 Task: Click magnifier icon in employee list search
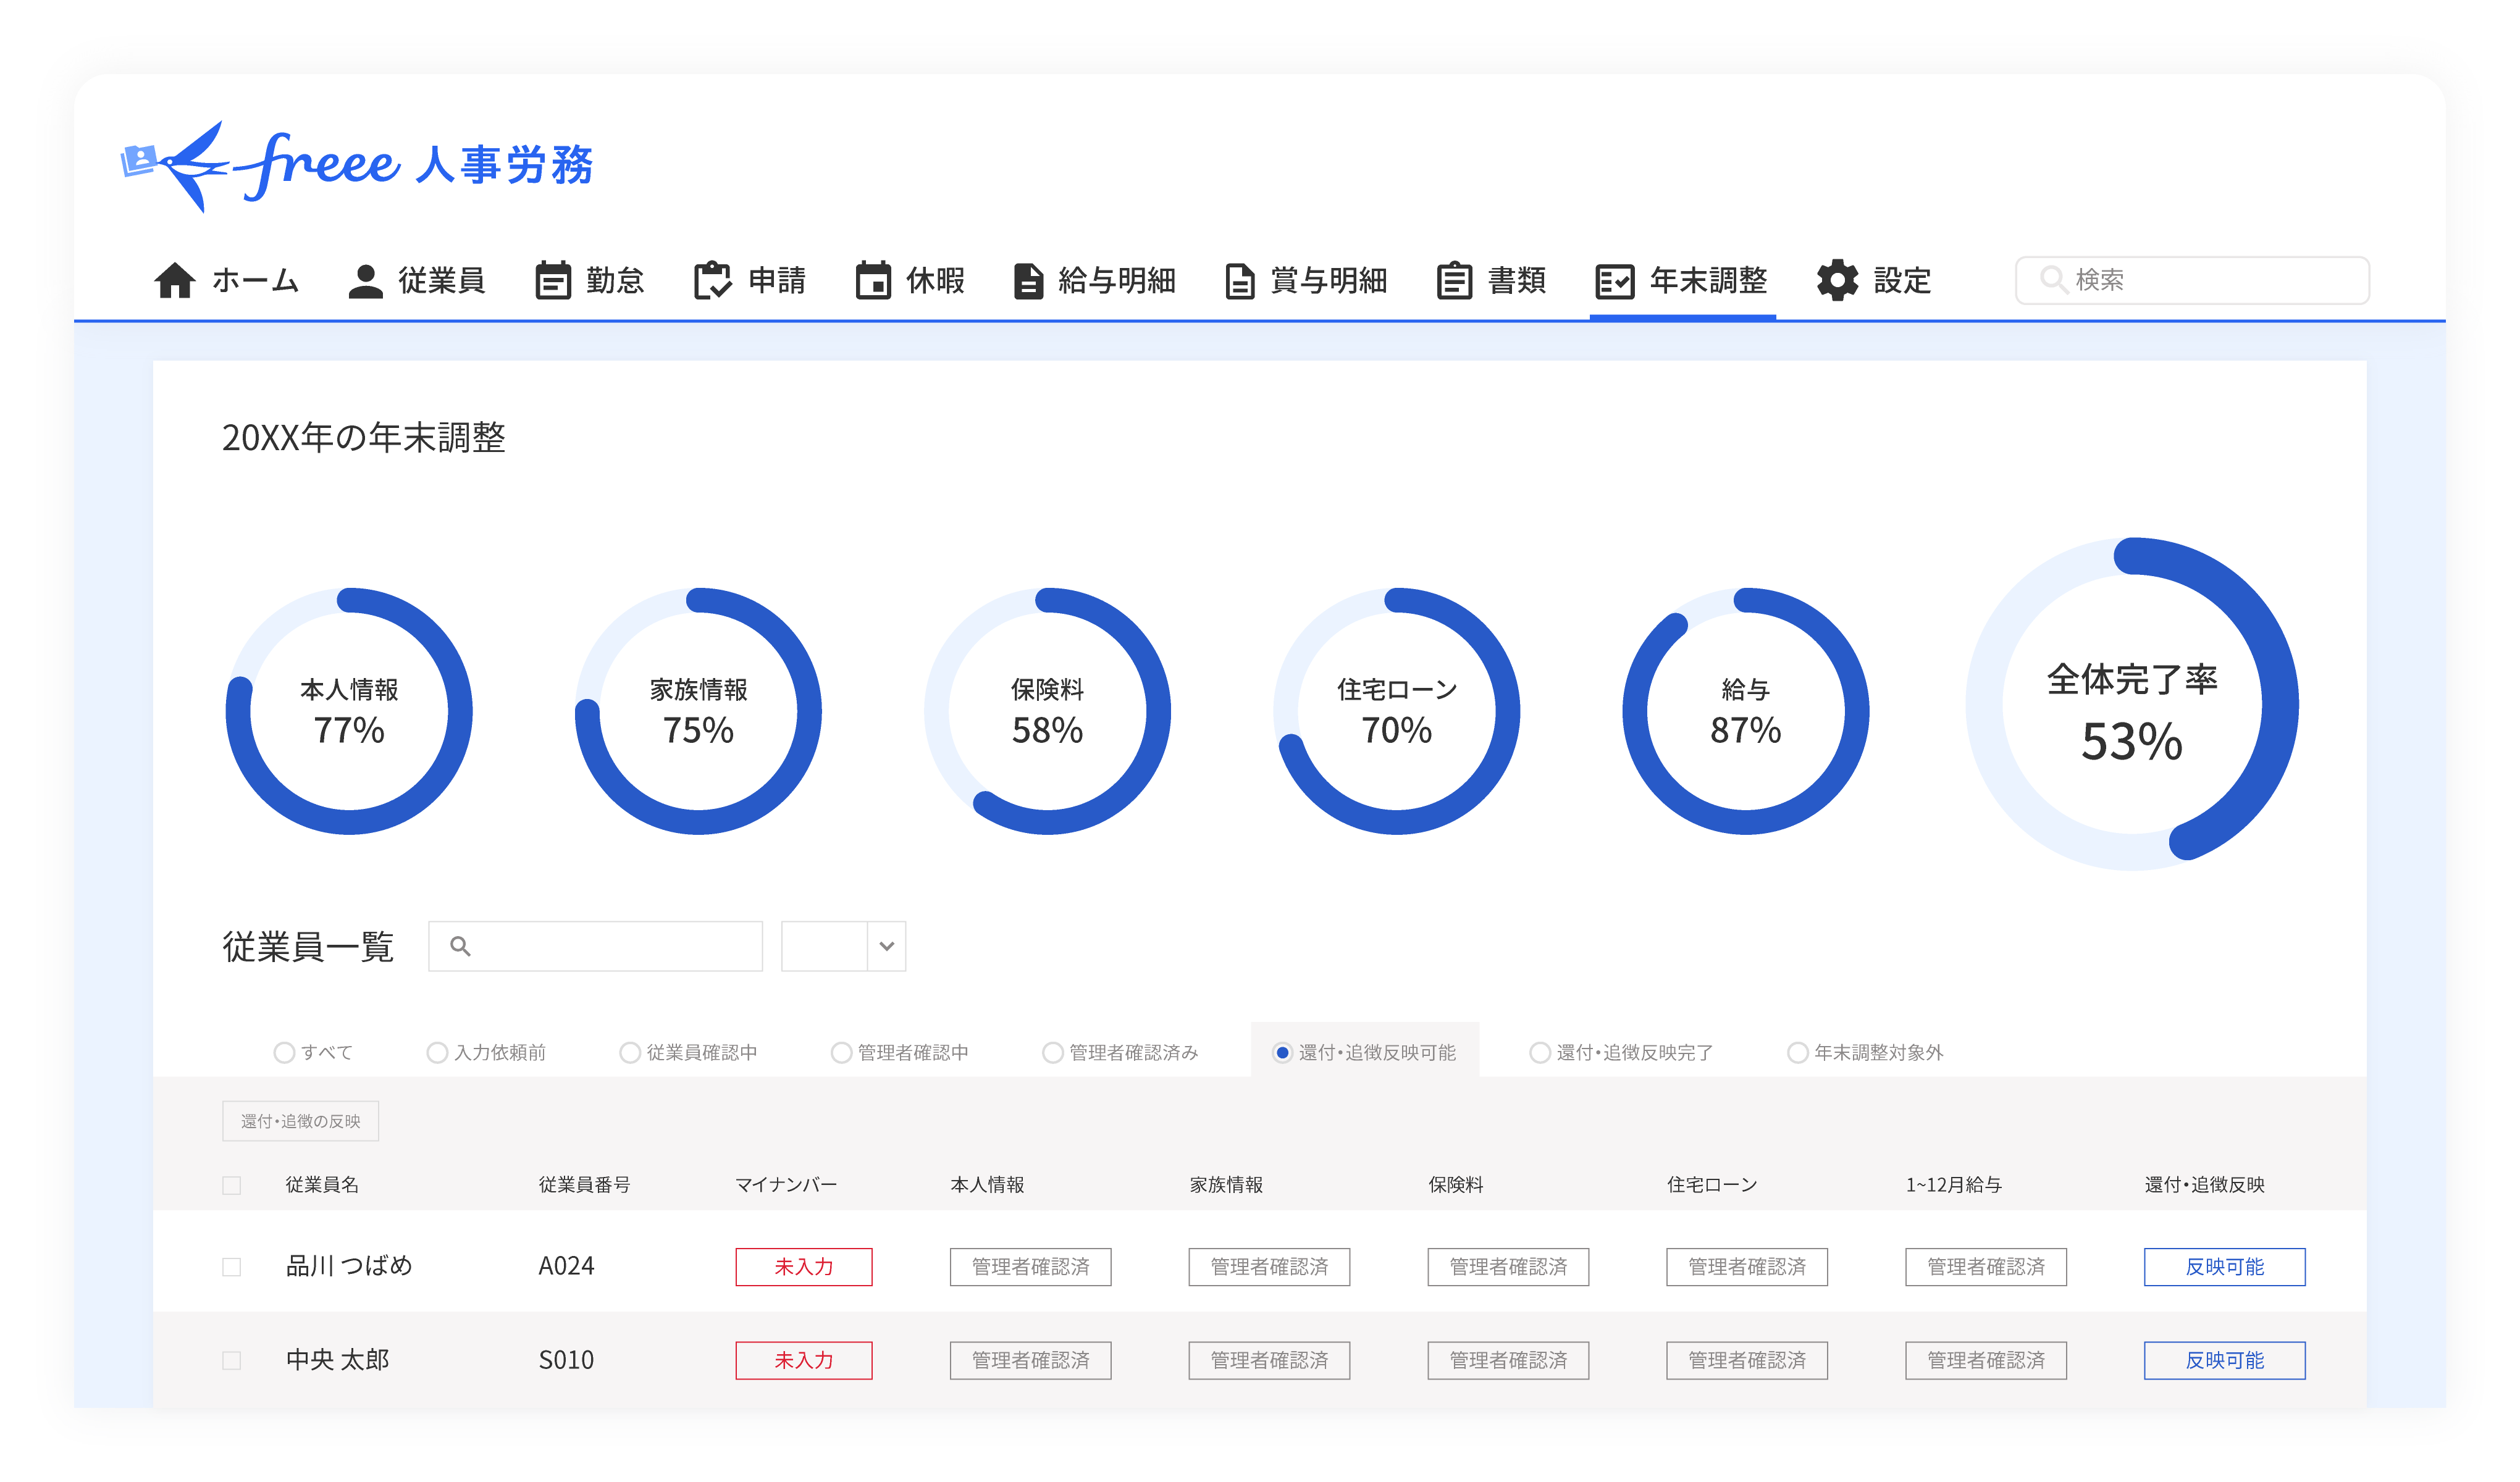460,946
